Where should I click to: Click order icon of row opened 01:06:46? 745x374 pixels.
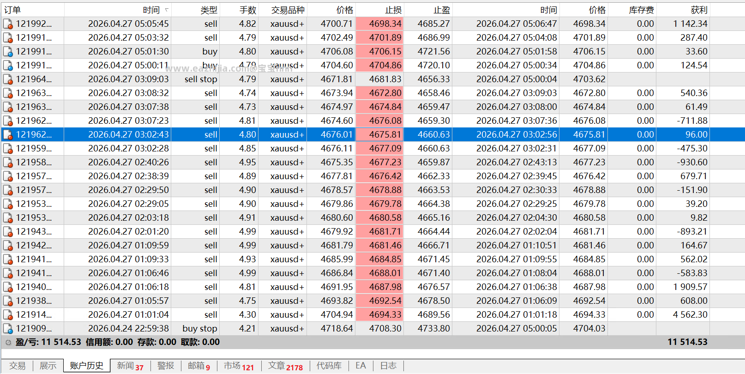[x=8, y=273]
